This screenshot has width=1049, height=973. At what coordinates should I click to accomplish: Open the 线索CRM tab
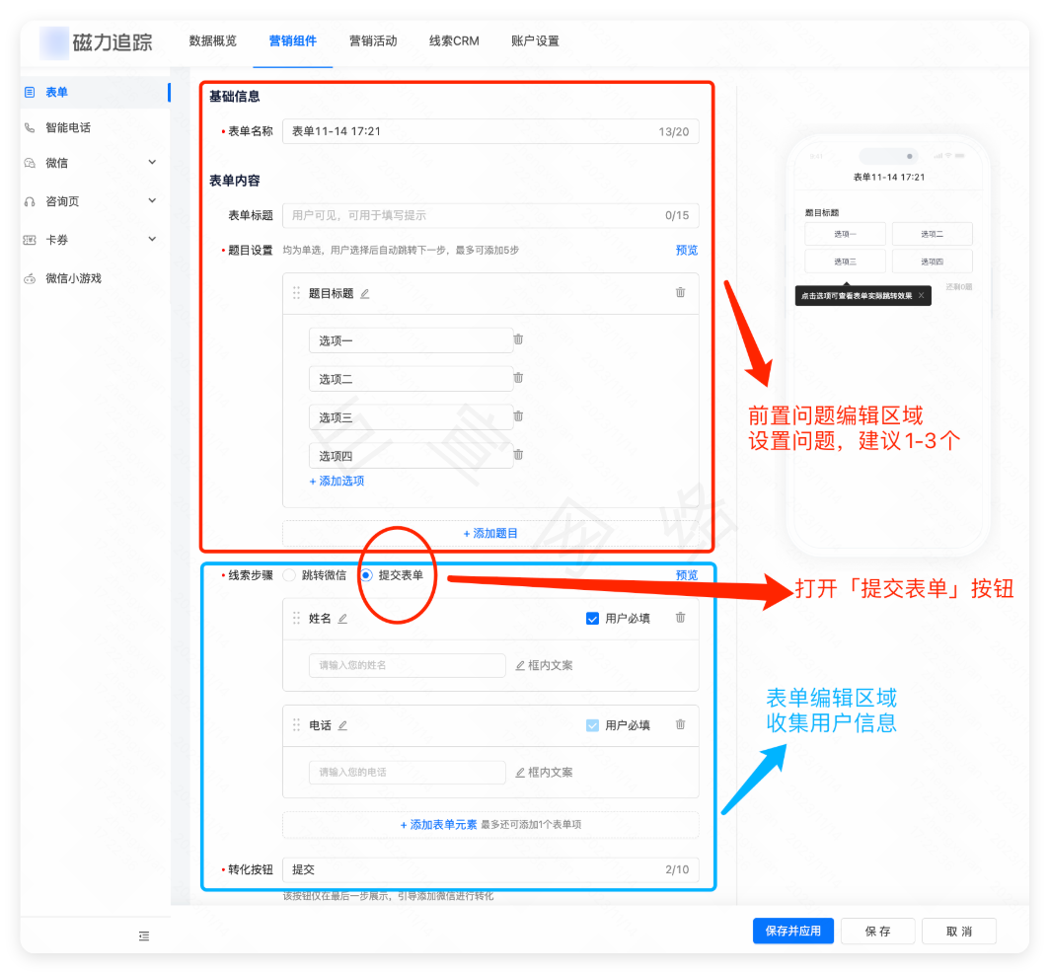pos(454,41)
